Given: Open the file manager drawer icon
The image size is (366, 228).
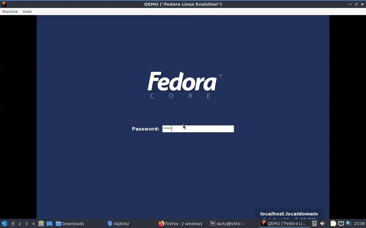Looking at the screenshot, I should [41, 223].
